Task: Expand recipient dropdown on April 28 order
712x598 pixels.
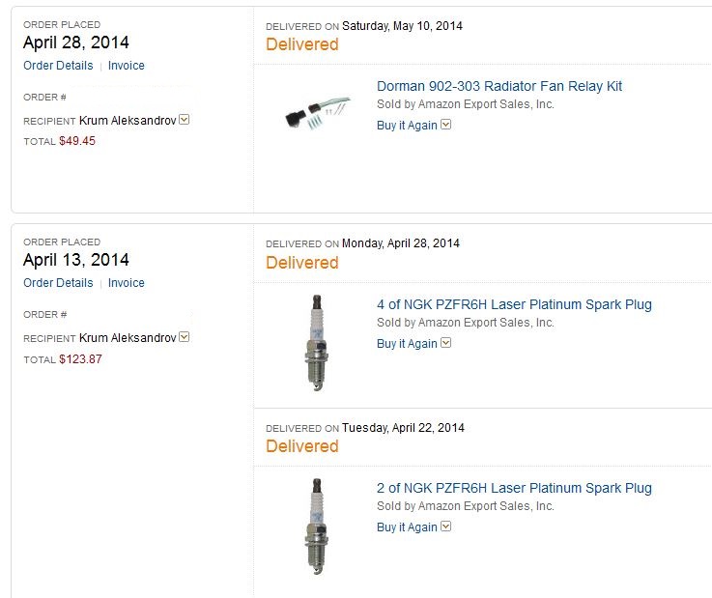Action: coord(185,121)
